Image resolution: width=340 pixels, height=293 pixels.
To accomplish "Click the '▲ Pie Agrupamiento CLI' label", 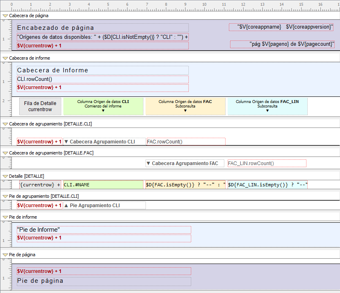I will pos(104,206).
